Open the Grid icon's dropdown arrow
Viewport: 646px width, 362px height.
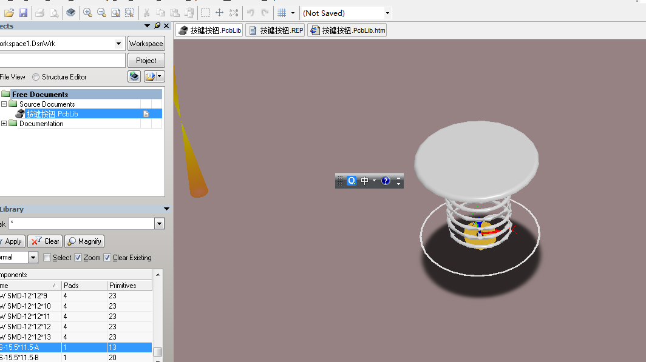pos(293,13)
